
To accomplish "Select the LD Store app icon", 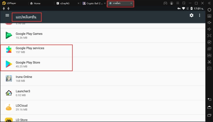I will tap(9, 120).
